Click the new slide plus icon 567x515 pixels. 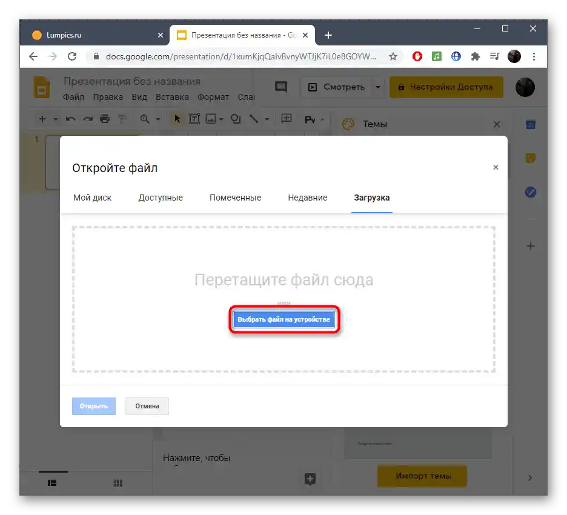pyautogui.click(x=42, y=119)
